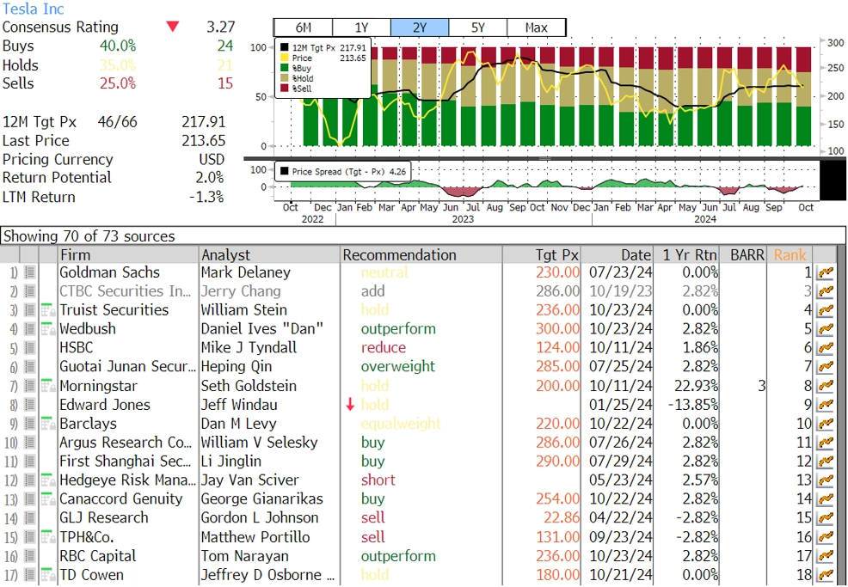
Task: Open the Canaccord Genuity attached report icon
Action: (48, 498)
